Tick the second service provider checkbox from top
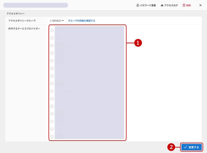This screenshot has width=207, height=153. [52, 38]
